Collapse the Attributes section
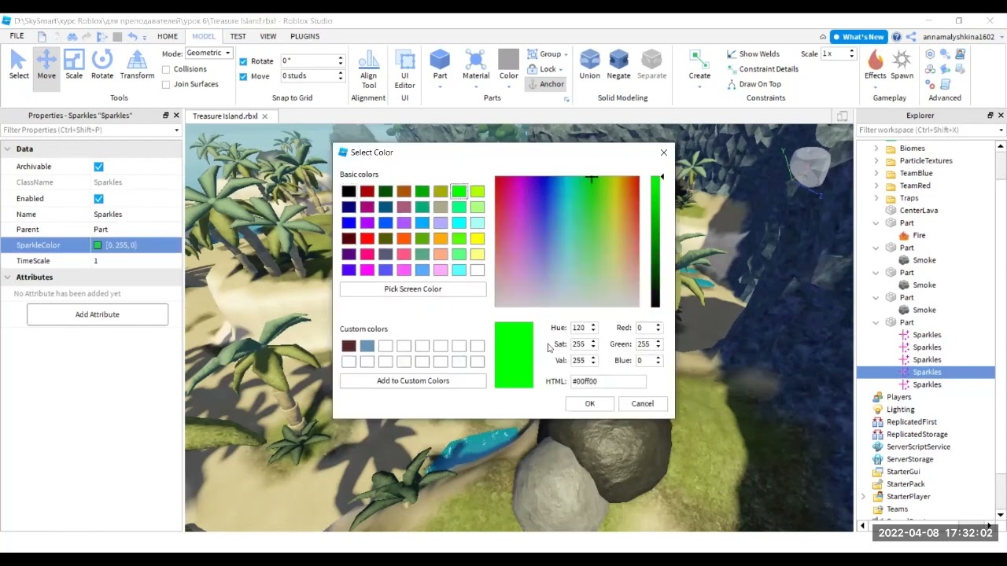 [x=7, y=277]
